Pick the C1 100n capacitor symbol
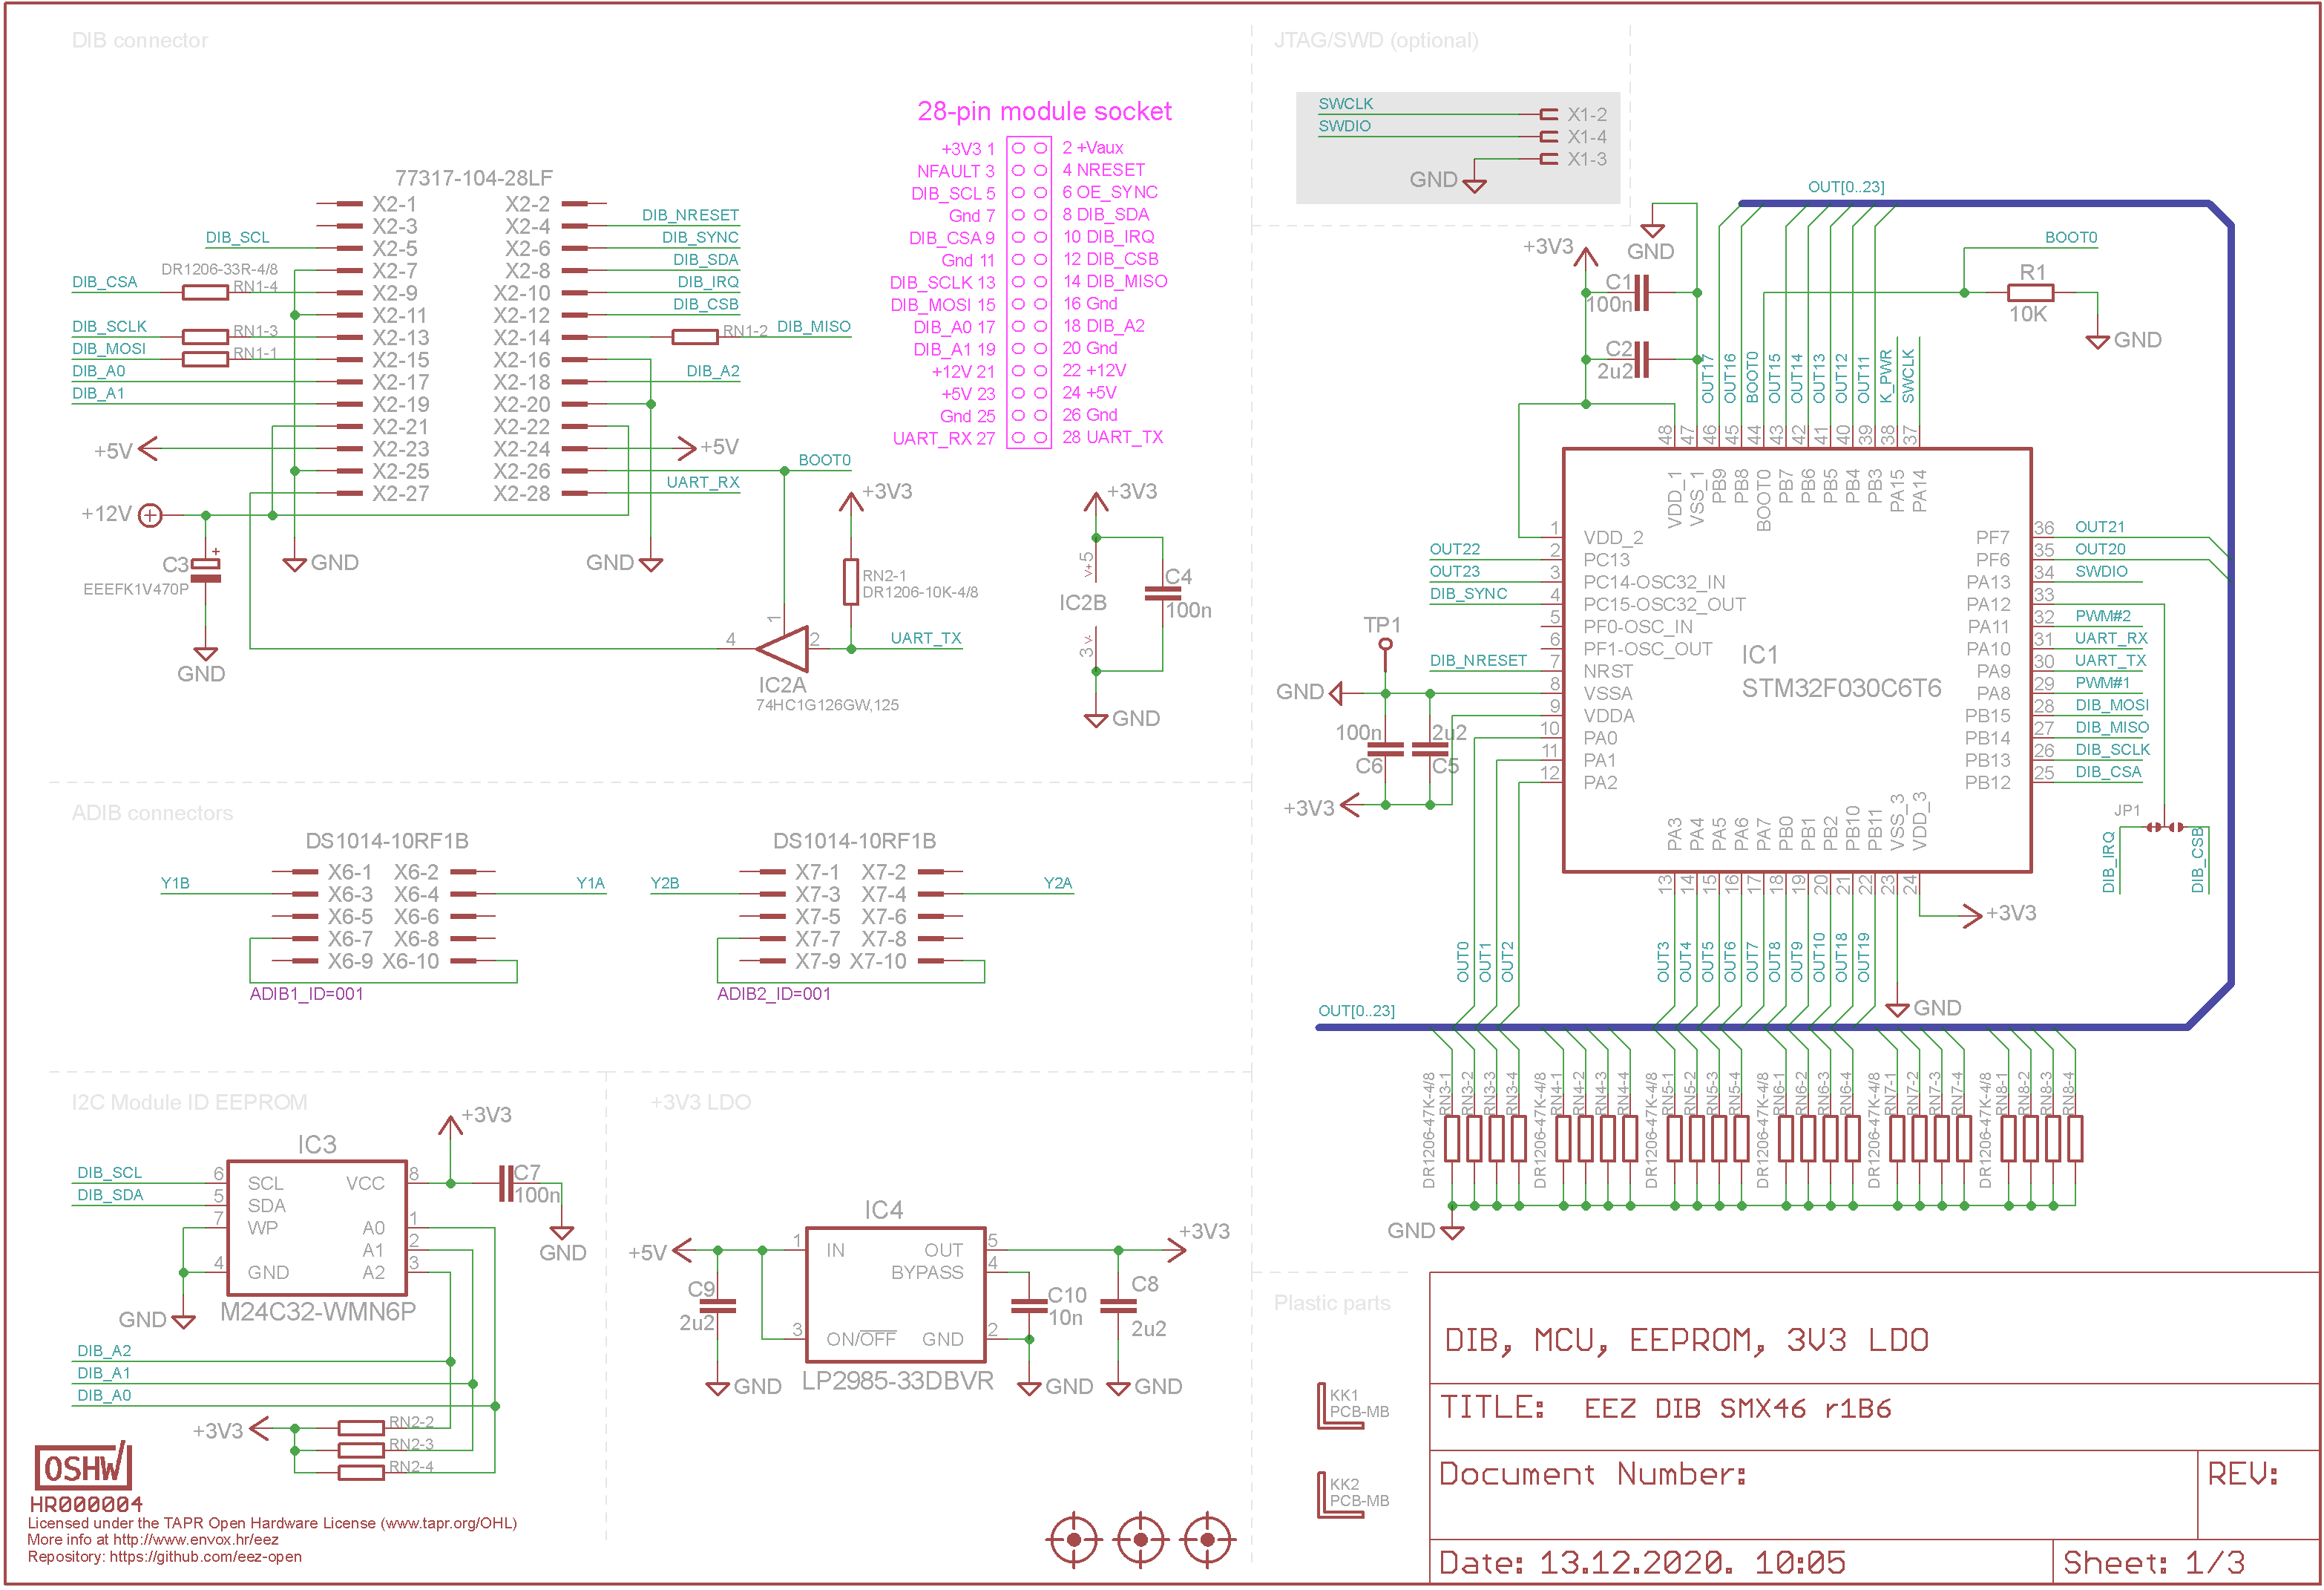 point(1641,293)
